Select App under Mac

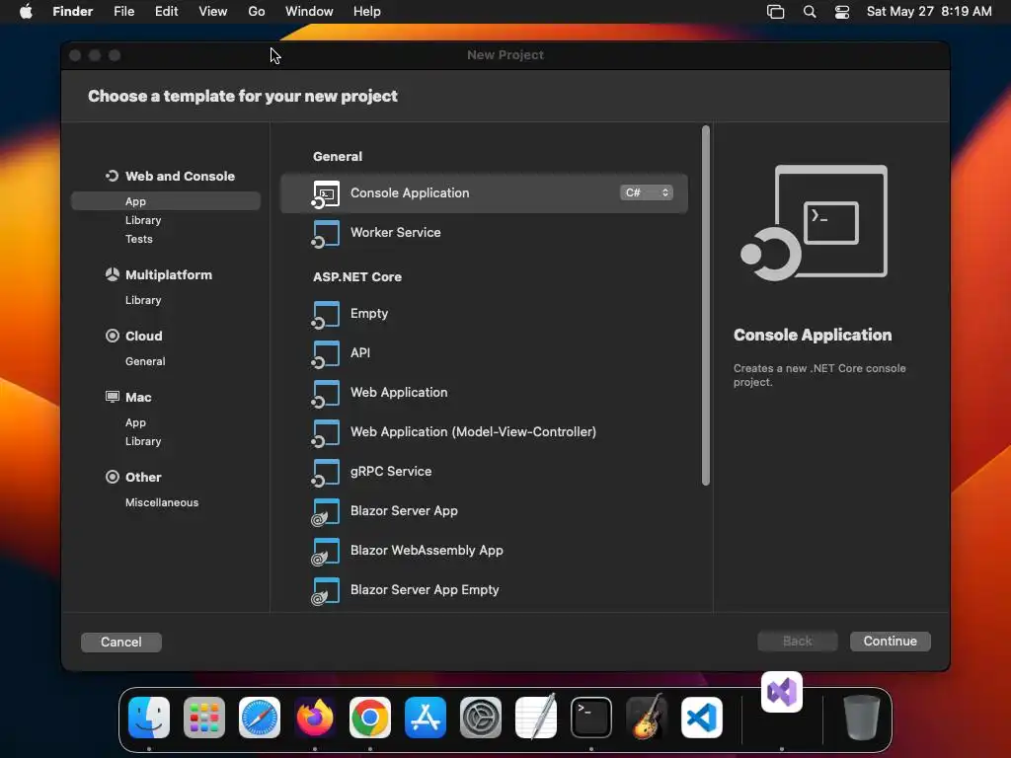coord(135,422)
